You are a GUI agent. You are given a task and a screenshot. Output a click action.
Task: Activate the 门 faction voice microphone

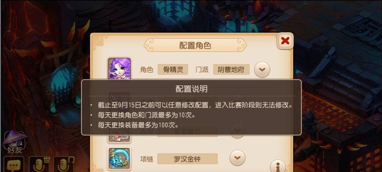tap(64, 165)
